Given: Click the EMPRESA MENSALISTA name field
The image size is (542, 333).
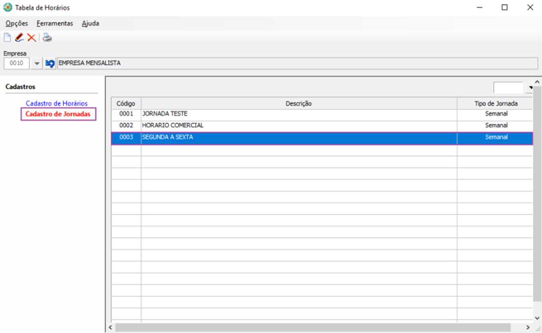Looking at the screenshot, I should (297, 63).
